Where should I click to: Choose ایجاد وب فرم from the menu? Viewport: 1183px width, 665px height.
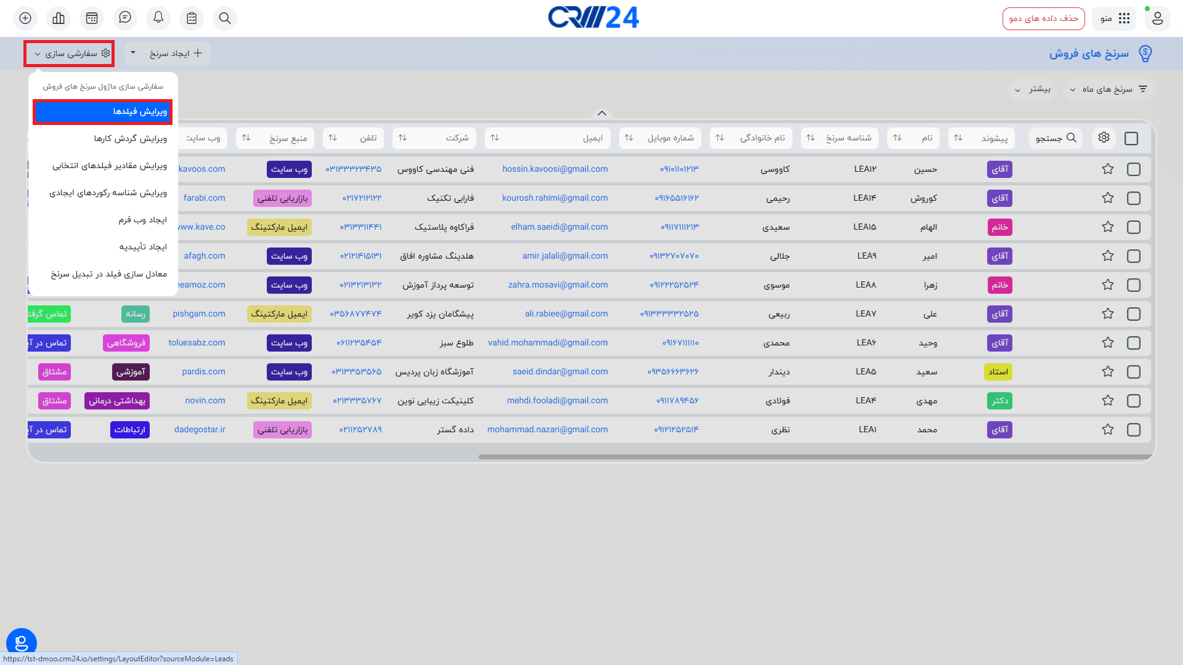142,220
